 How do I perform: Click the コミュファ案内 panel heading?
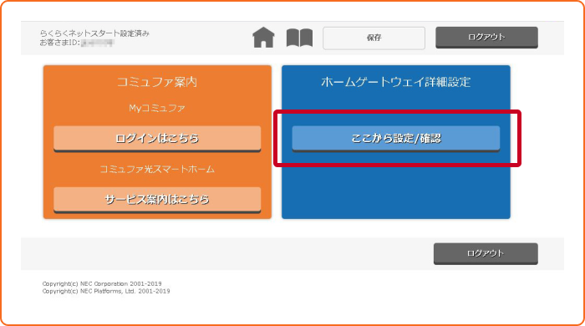[157, 82]
